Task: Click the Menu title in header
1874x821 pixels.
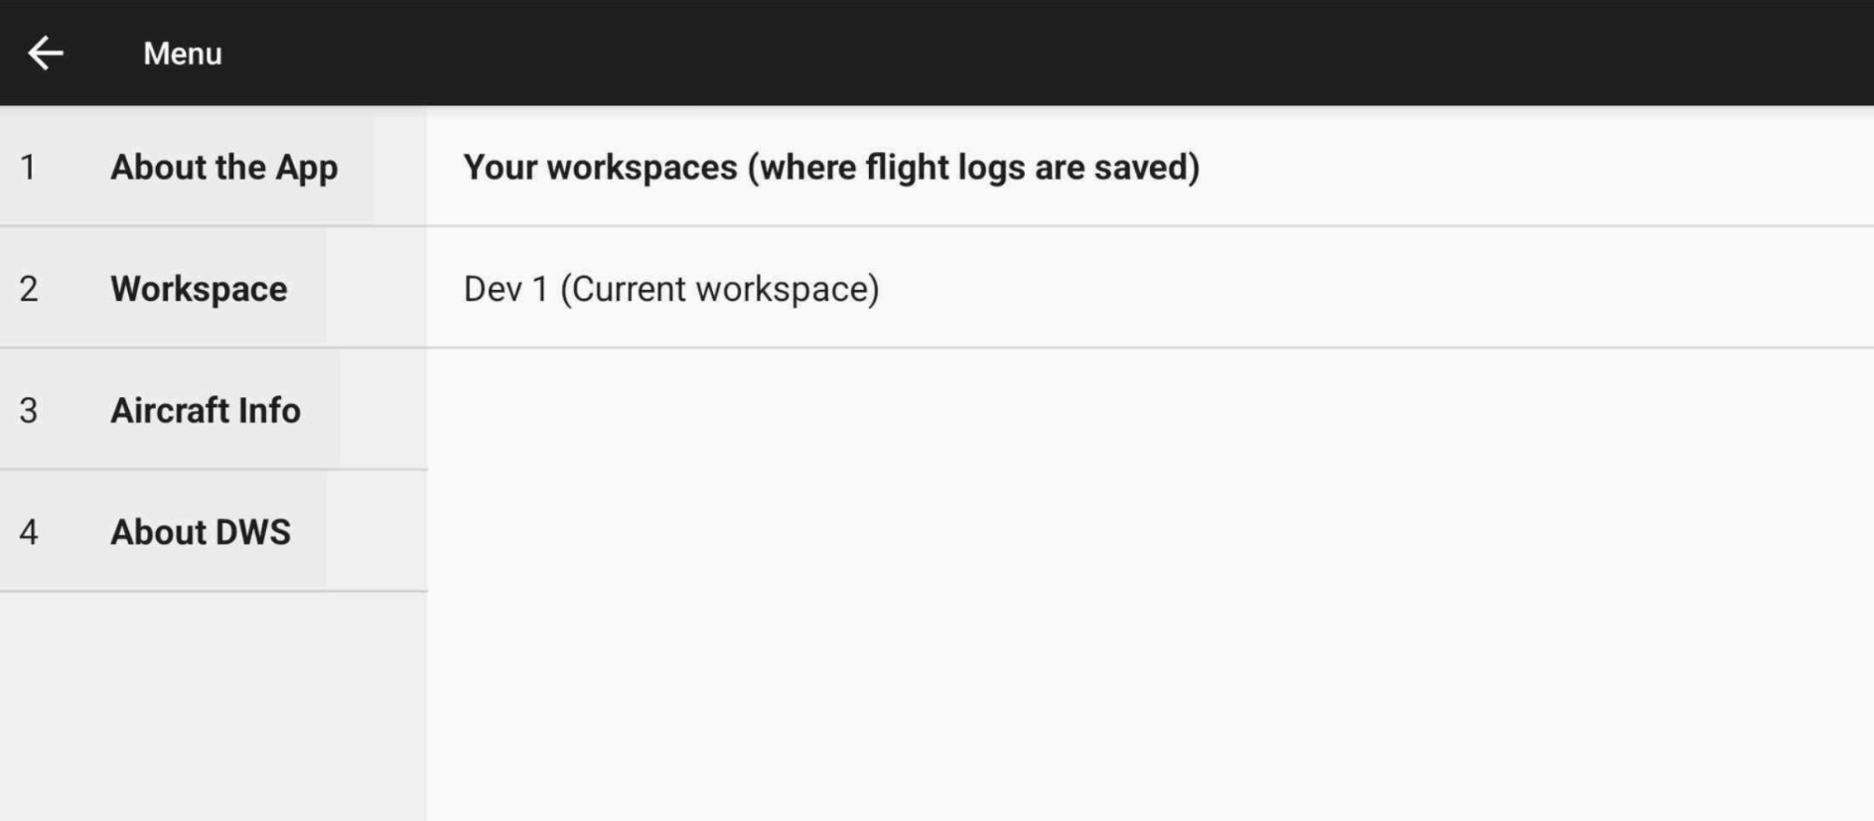Action: (182, 54)
